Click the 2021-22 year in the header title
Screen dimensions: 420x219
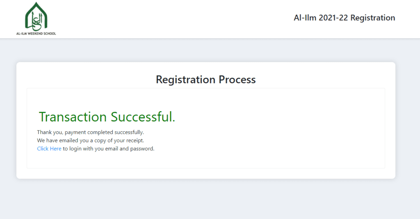point(333,18)
